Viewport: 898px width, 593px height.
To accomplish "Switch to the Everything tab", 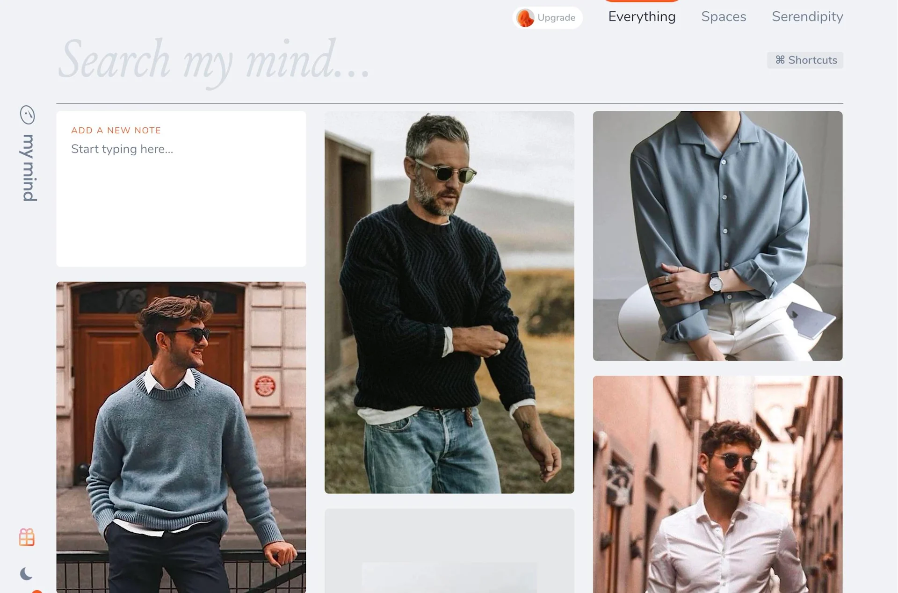I will point(642,17).
